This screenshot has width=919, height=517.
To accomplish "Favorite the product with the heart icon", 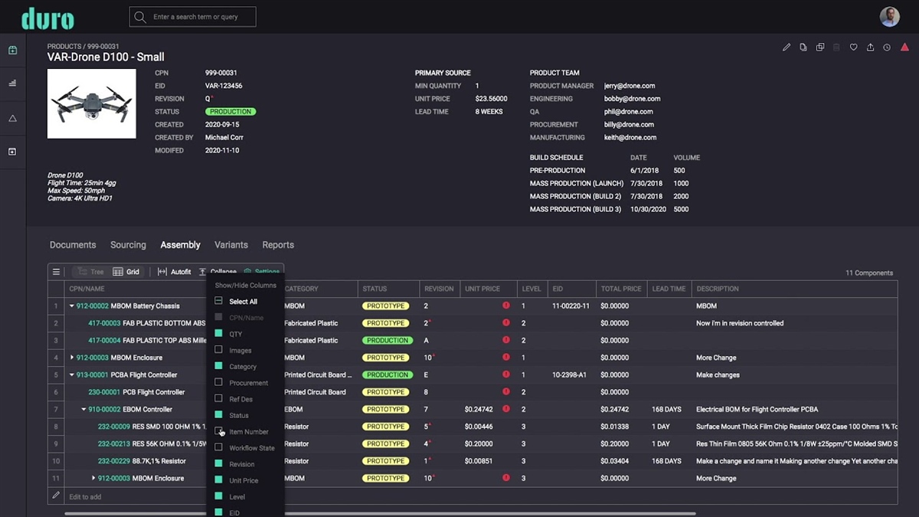I will coord(853,47).
